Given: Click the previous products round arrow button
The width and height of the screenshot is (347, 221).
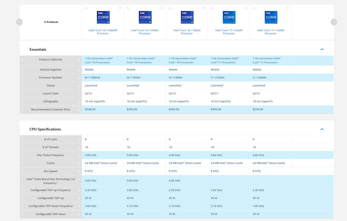Looking at the screenshot, I should 19,22.
